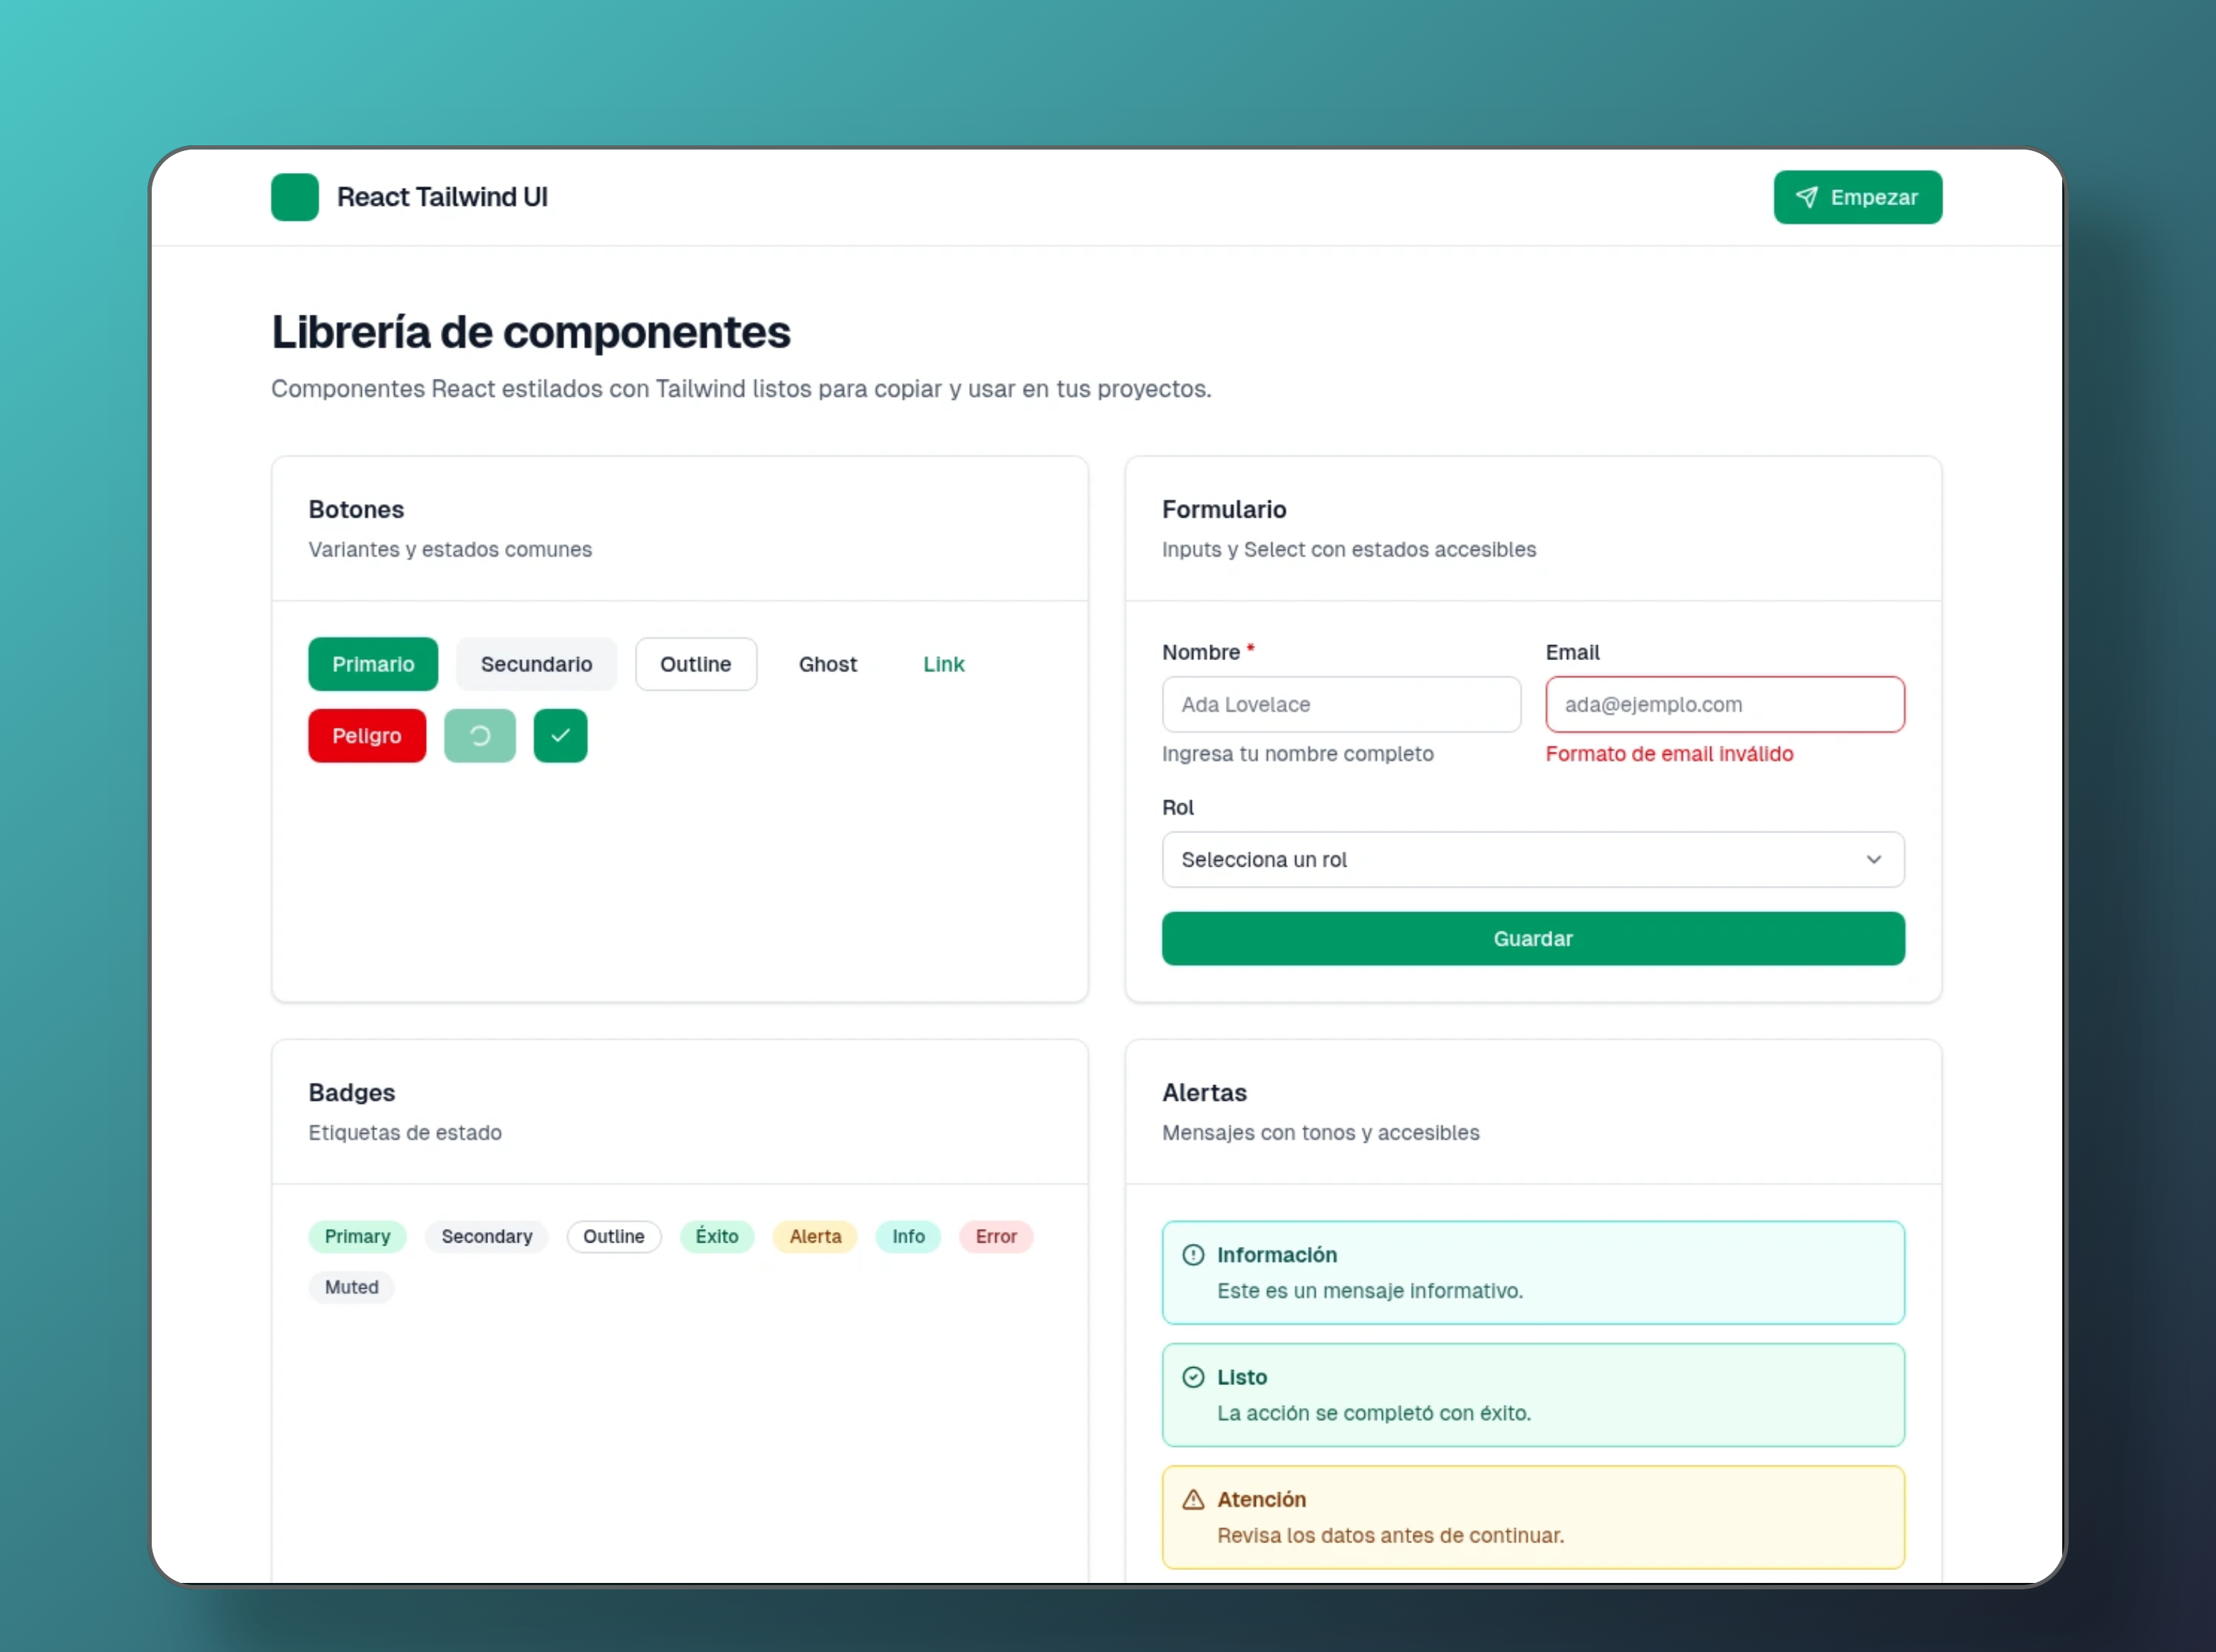
Task: Click the paper plane icon in Empezar
Action: click(1806, 197)
